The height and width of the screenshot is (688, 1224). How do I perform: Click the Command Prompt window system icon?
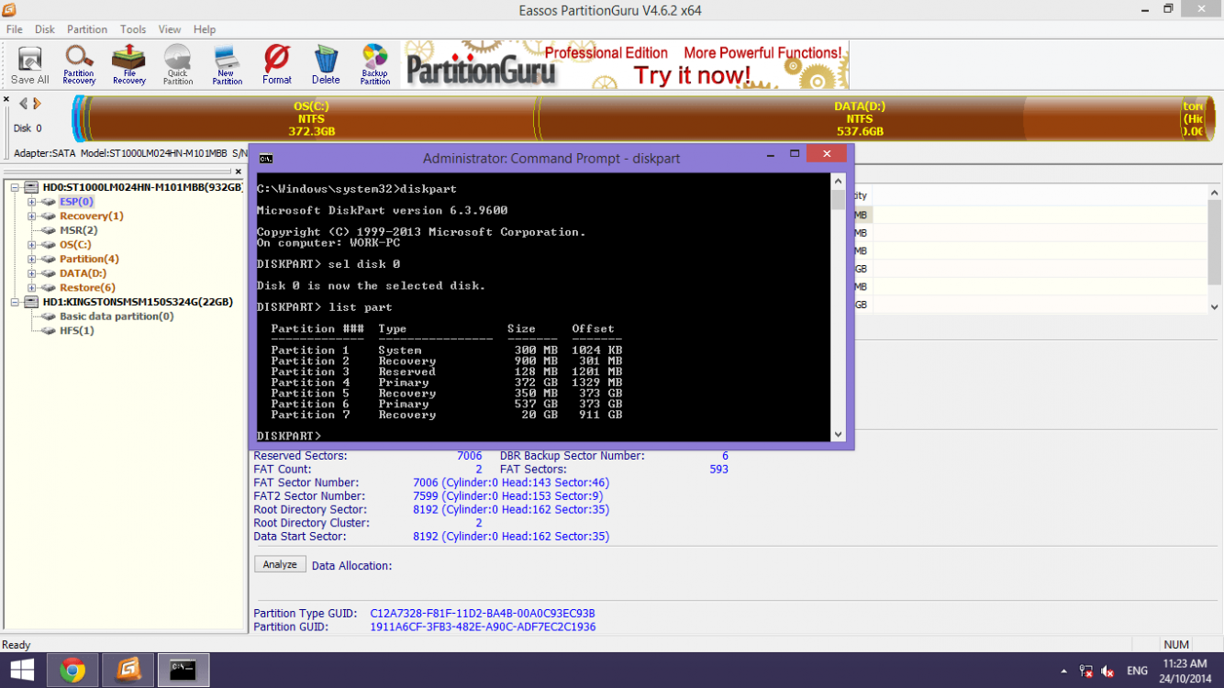pos(265,158)
